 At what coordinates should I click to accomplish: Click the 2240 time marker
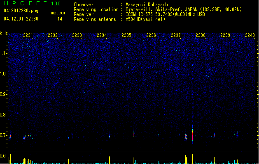pyautogui.click(x=250, y=35)
